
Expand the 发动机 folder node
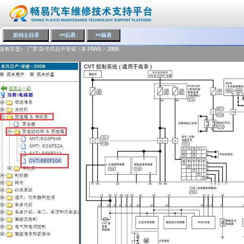click(x=2, y=109)
